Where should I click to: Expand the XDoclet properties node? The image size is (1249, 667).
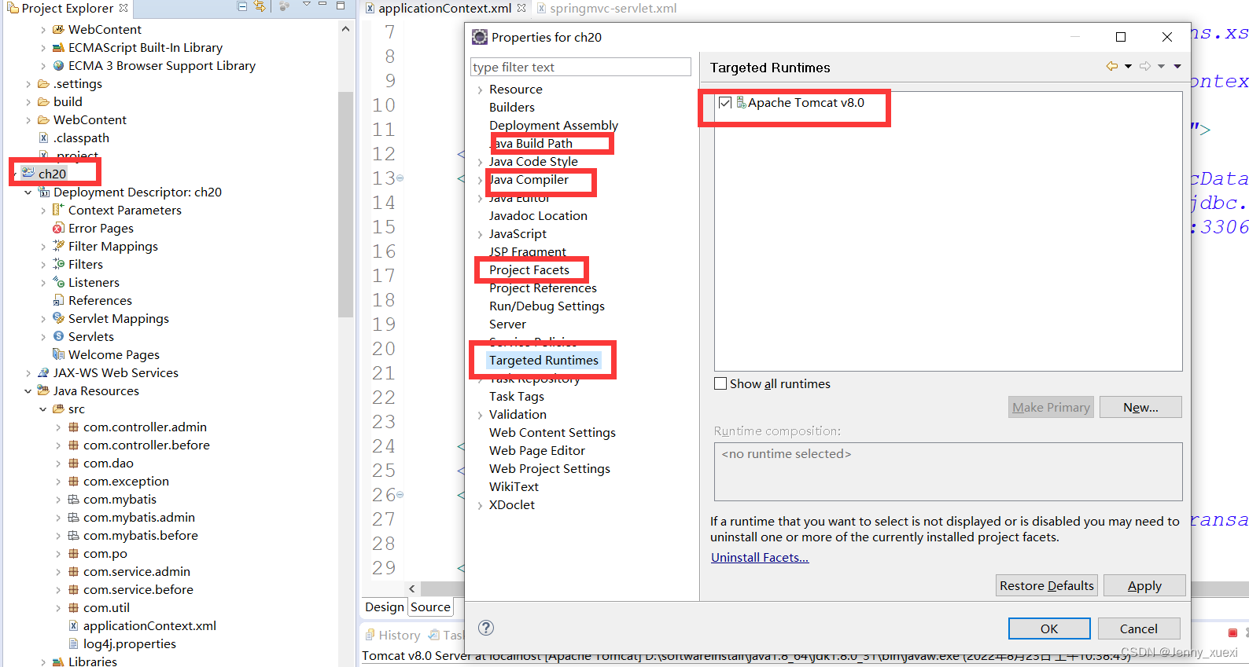pyautogui.click(x=480, y=505)
